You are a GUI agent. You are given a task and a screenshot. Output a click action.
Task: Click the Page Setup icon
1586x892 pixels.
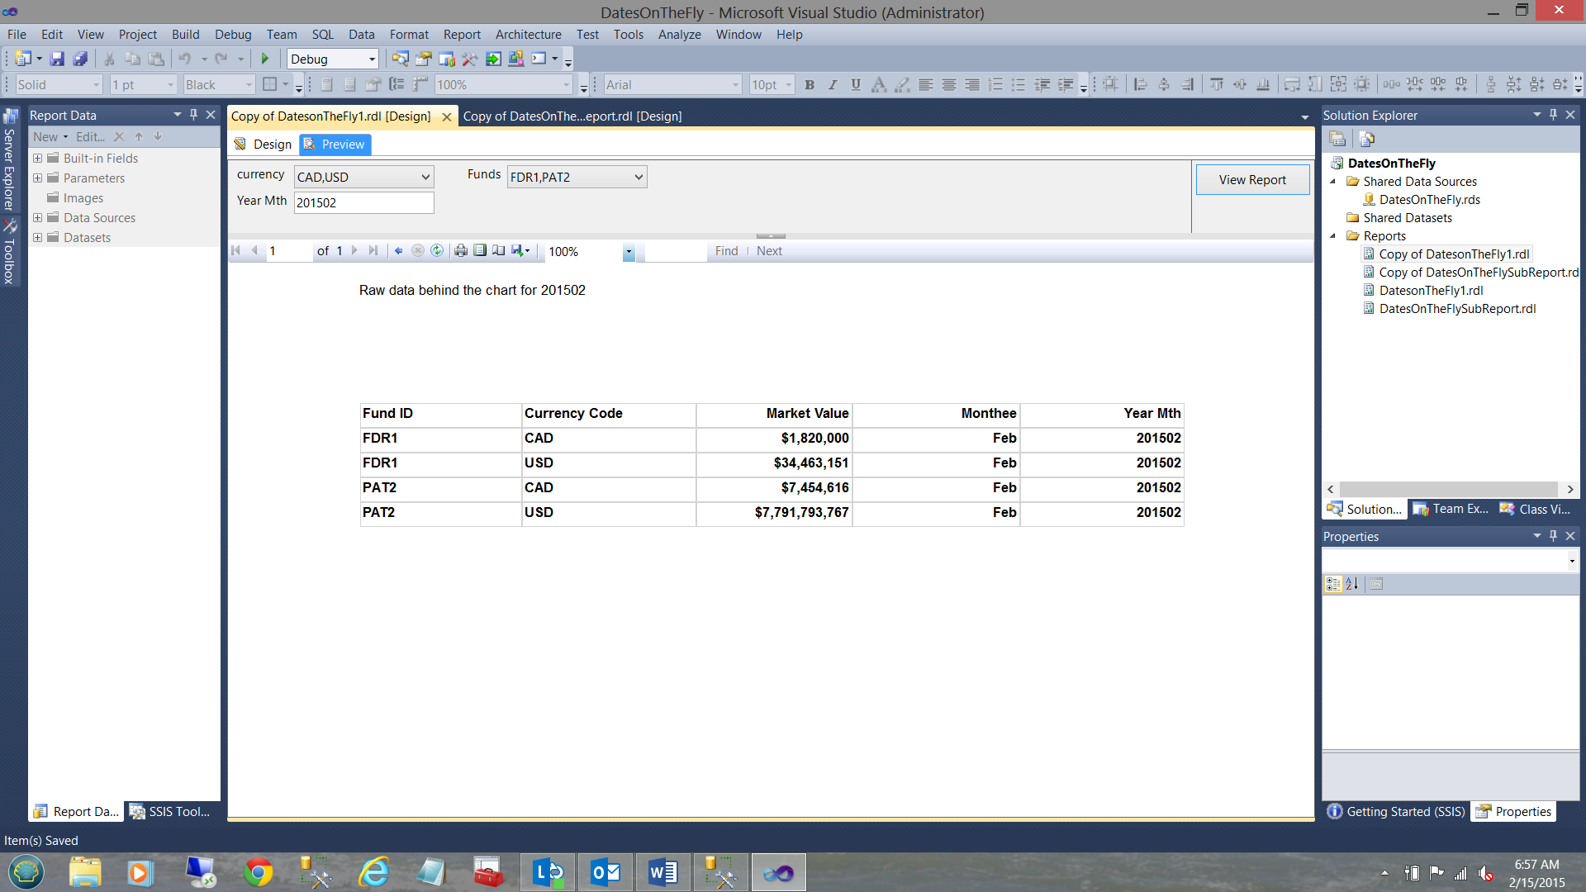(499, 251)
